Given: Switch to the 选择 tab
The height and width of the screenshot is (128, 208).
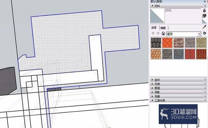Looking at the screenshot, I should pyautogui.click(x=154, y=28).
